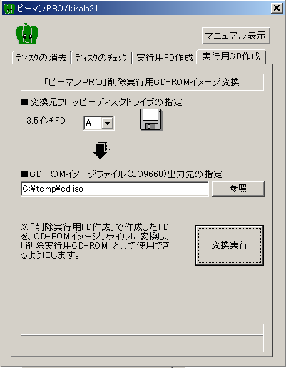The image size is (286, 368).
Task: Close the ピーマンPRO window
Action: pyautogui.click(x=277, y=9)
